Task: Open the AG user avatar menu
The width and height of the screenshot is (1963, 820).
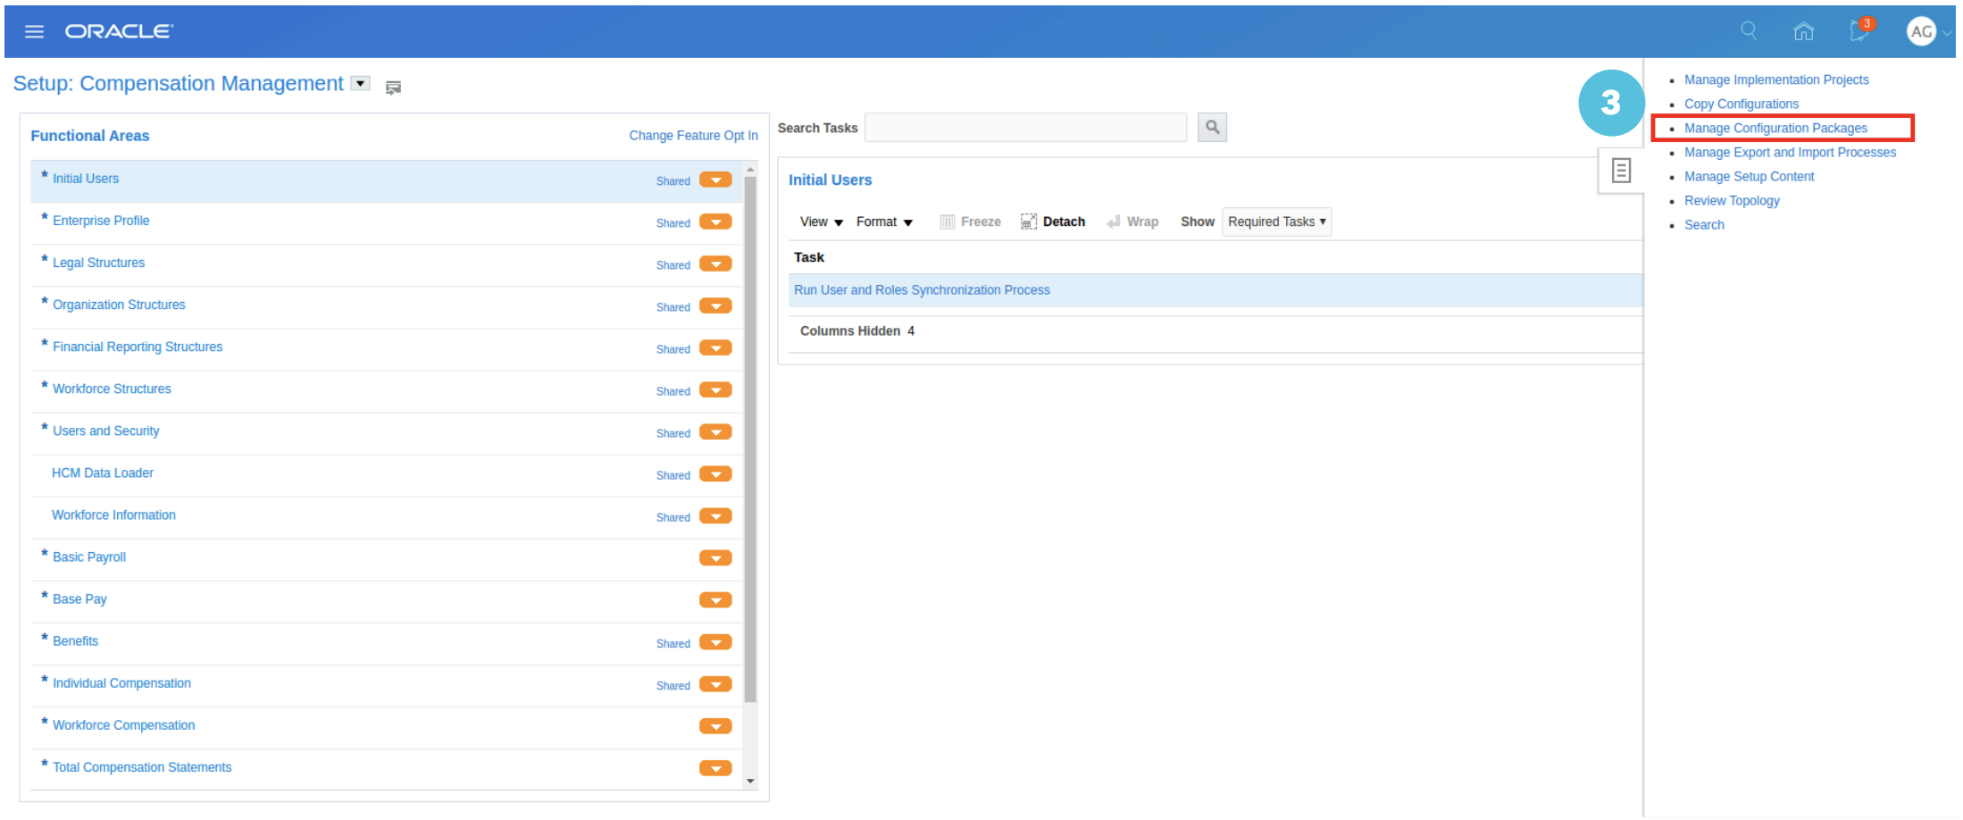Action: point(1921,32)
